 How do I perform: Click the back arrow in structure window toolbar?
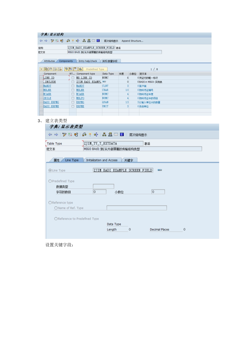coord(41,41)
